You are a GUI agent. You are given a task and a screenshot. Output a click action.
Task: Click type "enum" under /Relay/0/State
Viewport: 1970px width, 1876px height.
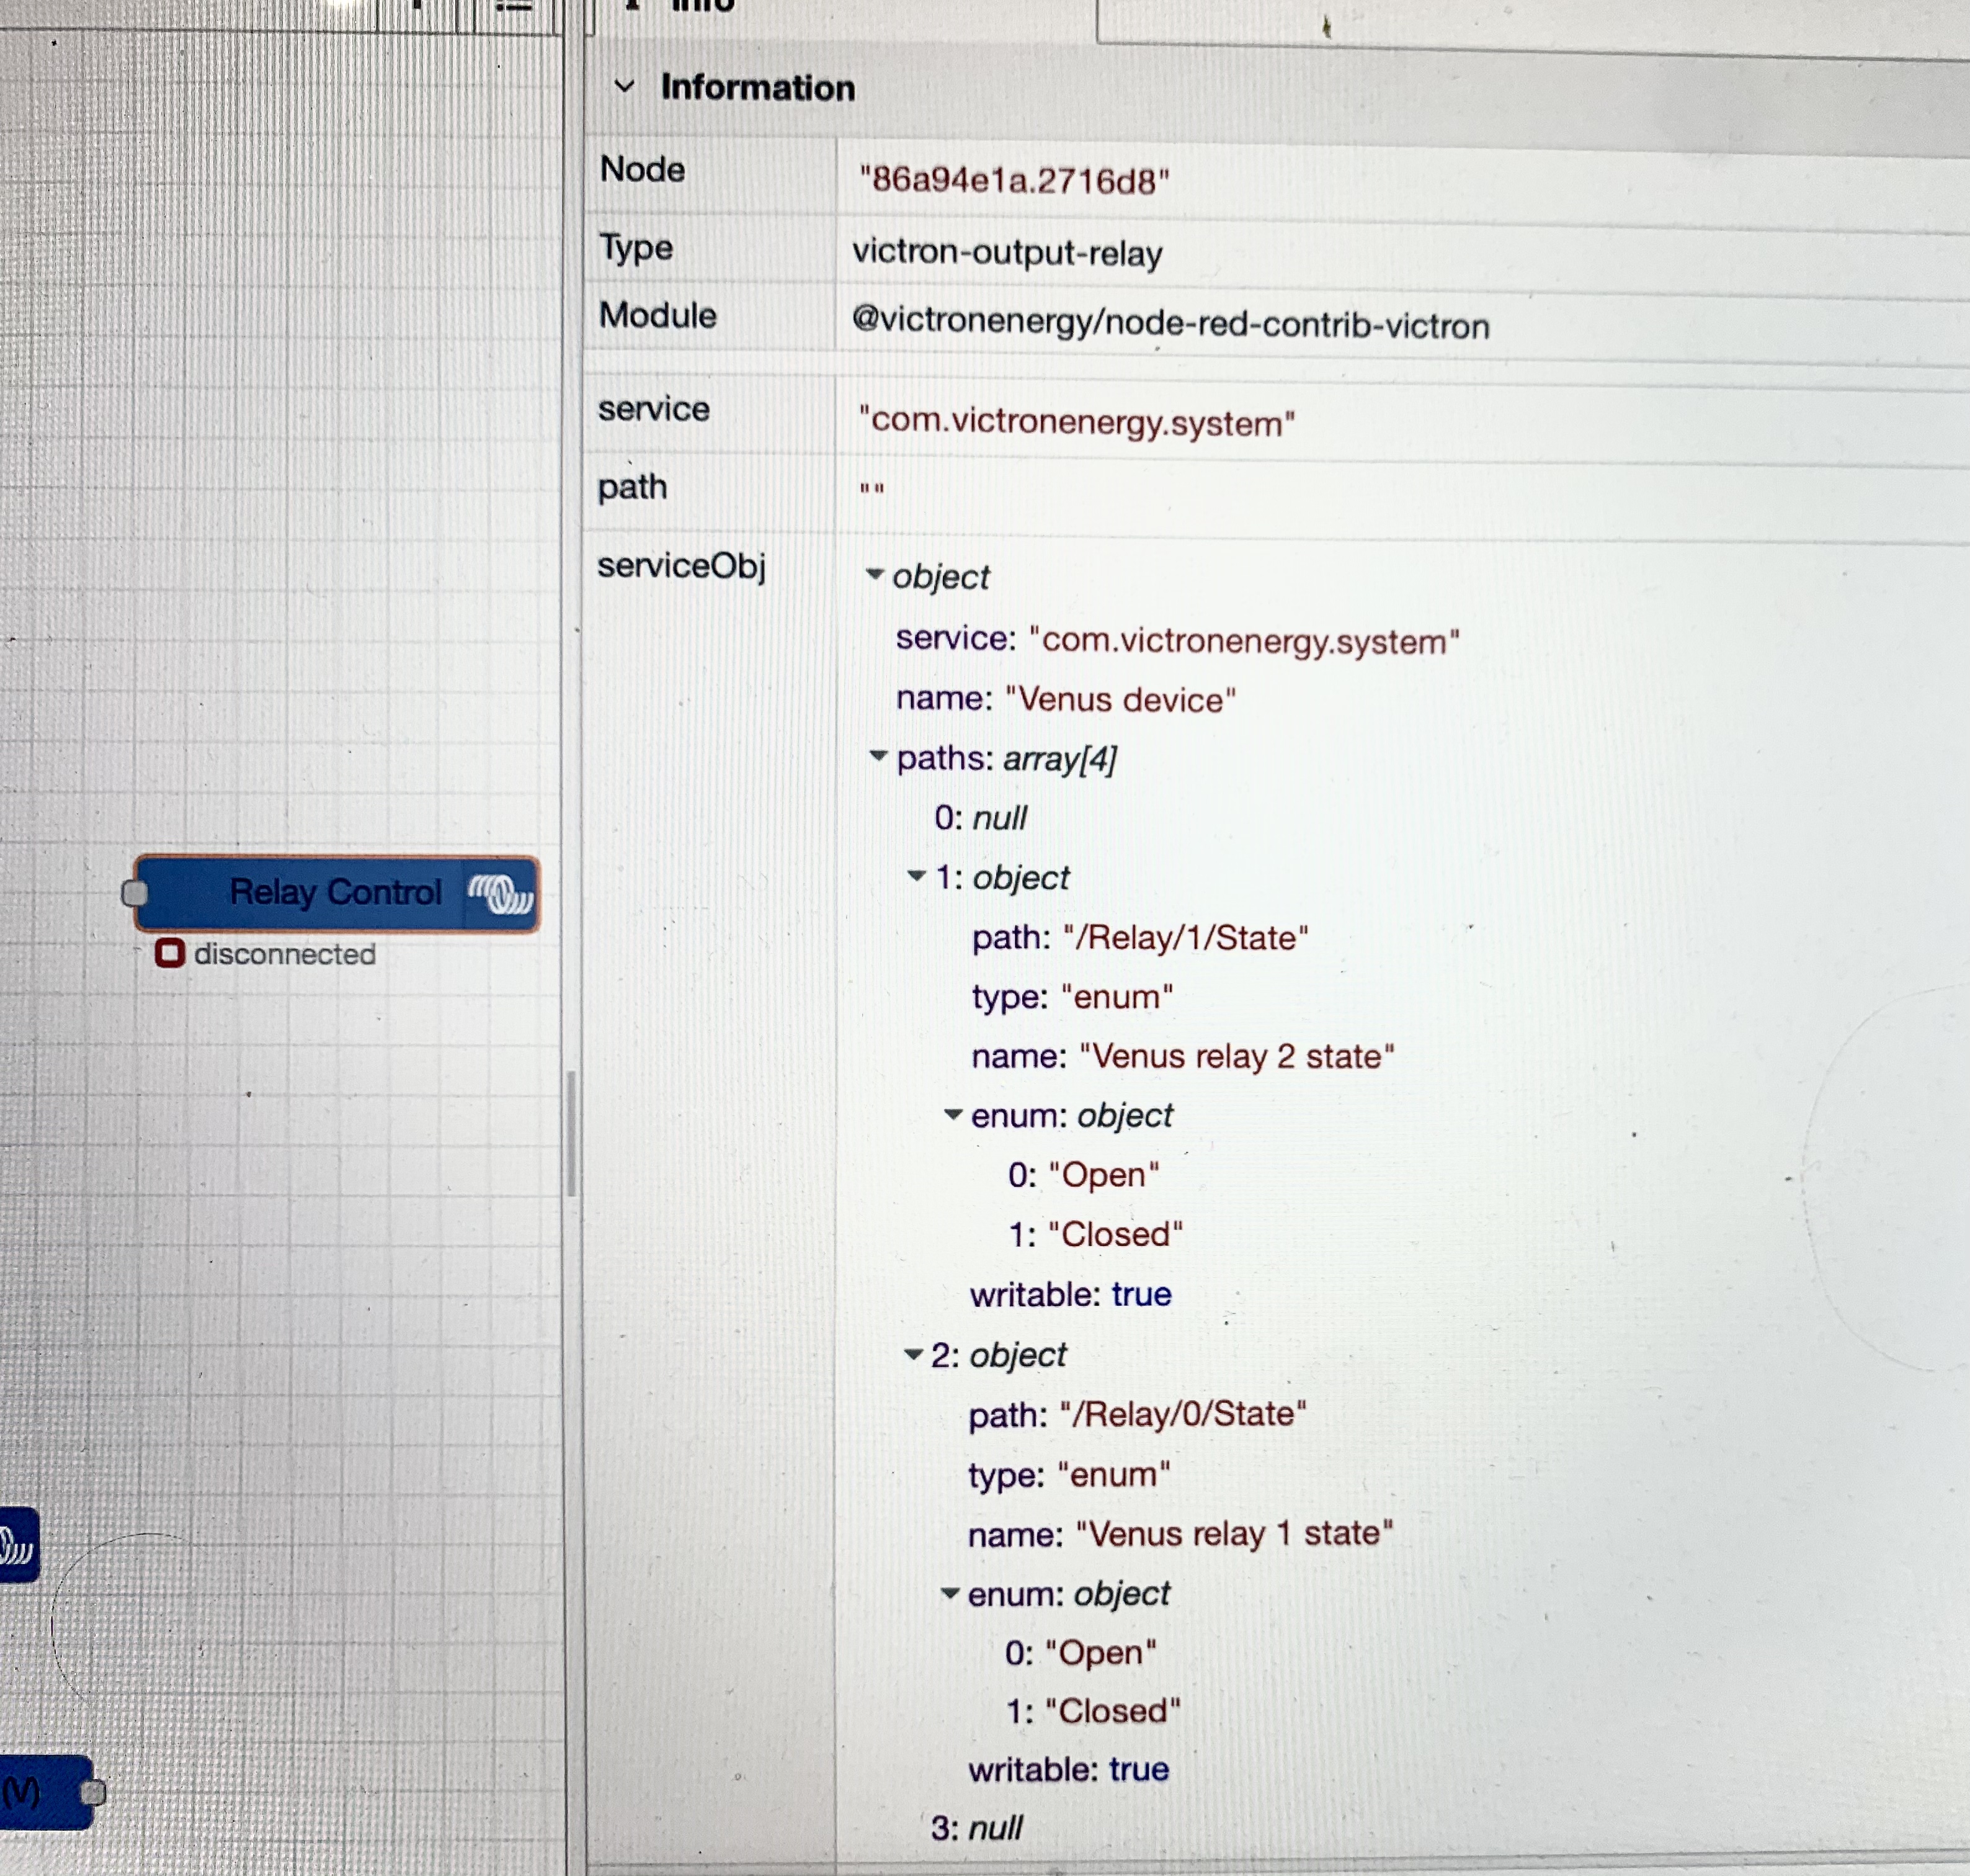(1113, 1474)
